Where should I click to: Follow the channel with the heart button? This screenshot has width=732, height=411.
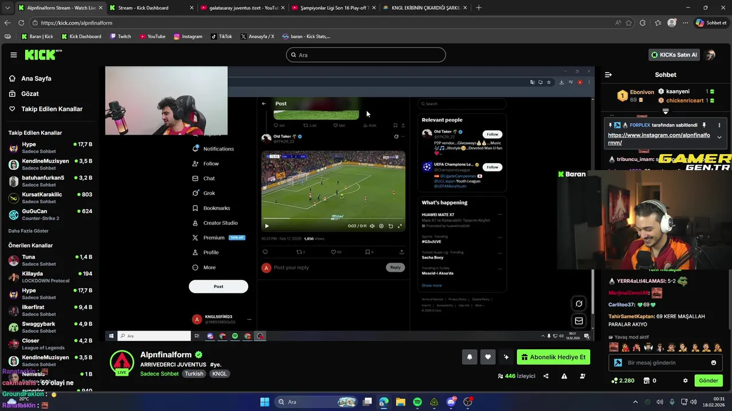click(488, 357)
